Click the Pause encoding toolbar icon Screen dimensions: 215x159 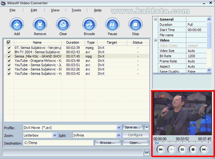112,25
